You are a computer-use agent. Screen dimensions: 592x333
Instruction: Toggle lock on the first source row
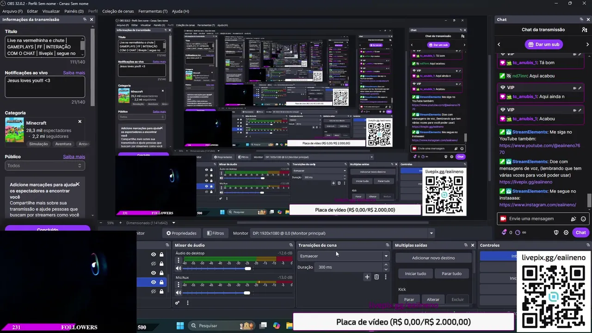pyautogui.click(x=161, y=254)
